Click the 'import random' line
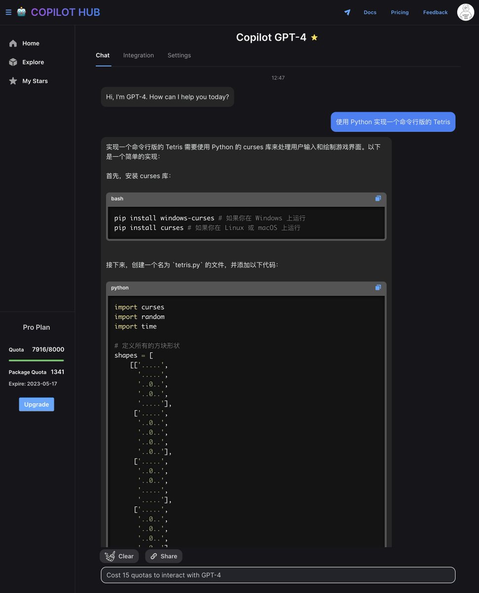This screenshot has width=479, height=593. [139, 317]
